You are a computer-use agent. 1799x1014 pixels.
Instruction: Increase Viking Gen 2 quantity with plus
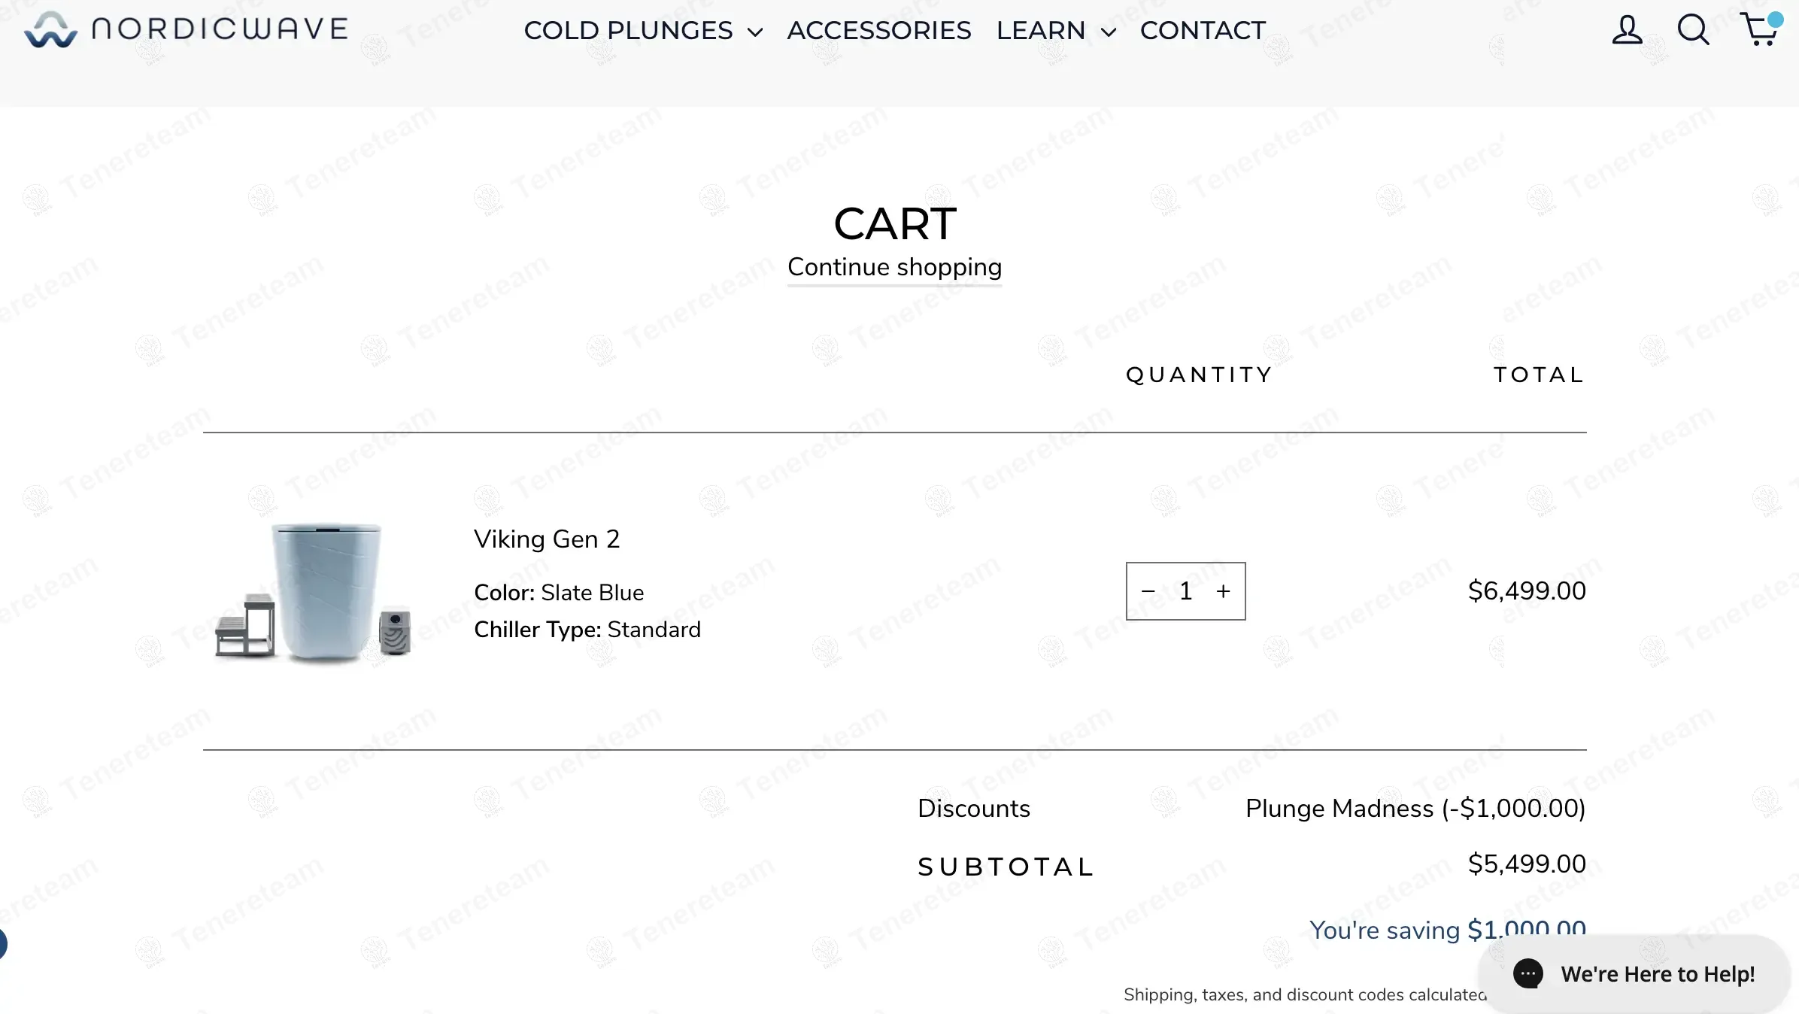coord(1224,591)
